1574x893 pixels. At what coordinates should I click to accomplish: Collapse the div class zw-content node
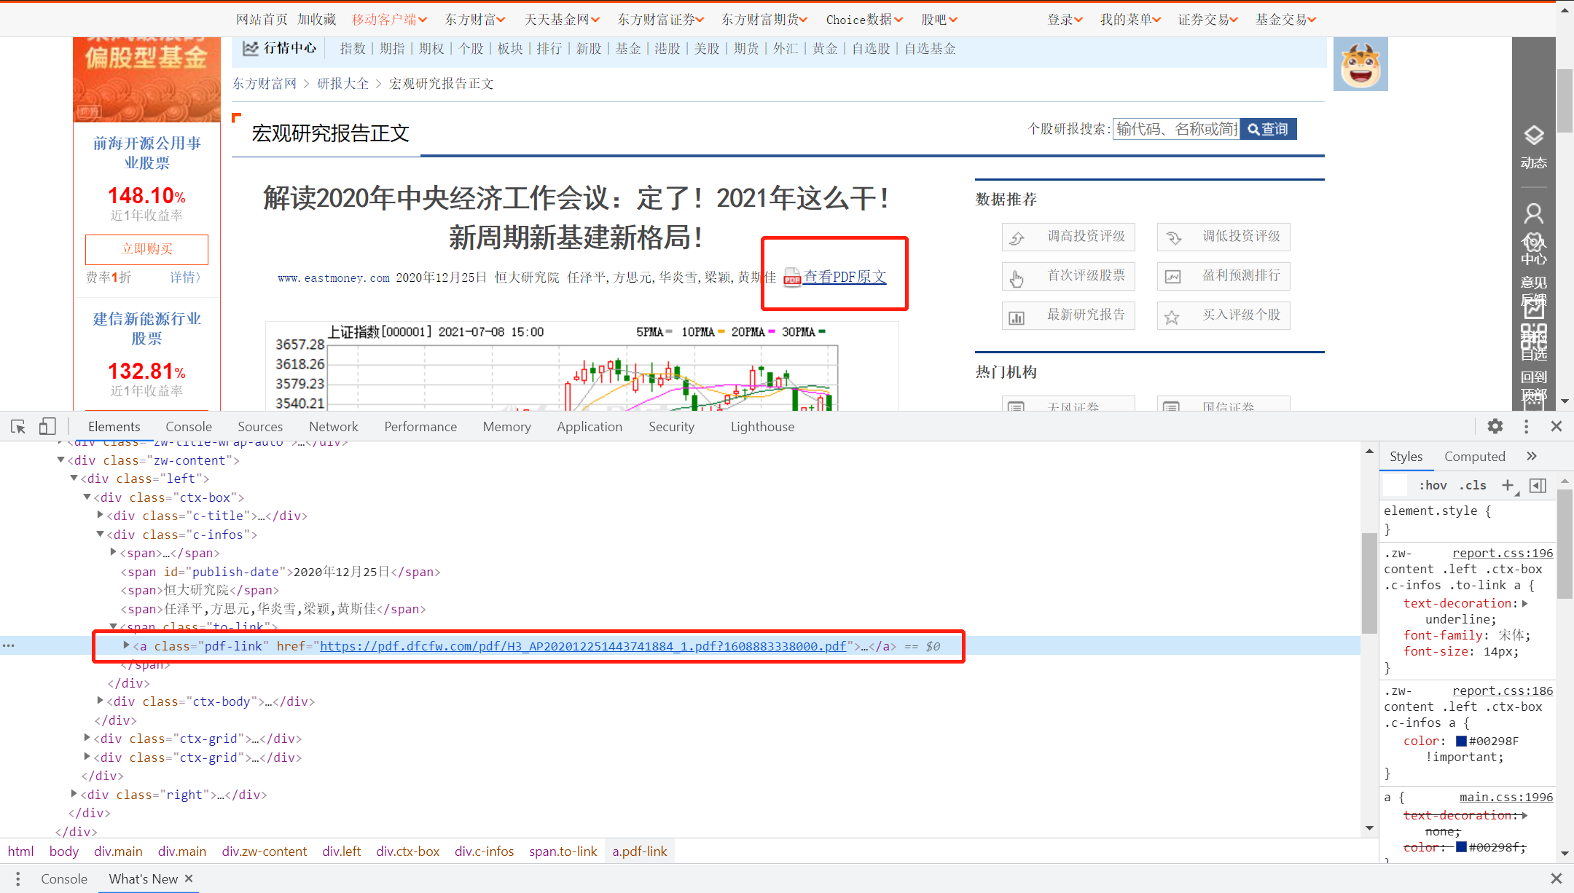60,460
